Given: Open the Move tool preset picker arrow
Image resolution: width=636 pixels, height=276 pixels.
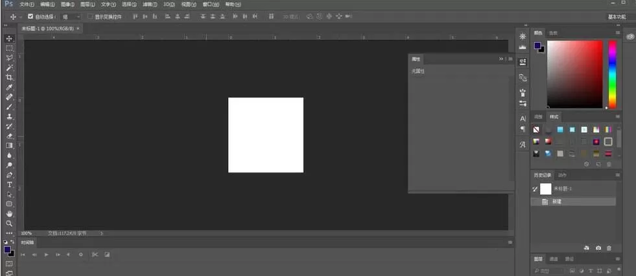Looking at the screenshot, I should [21, 17].
